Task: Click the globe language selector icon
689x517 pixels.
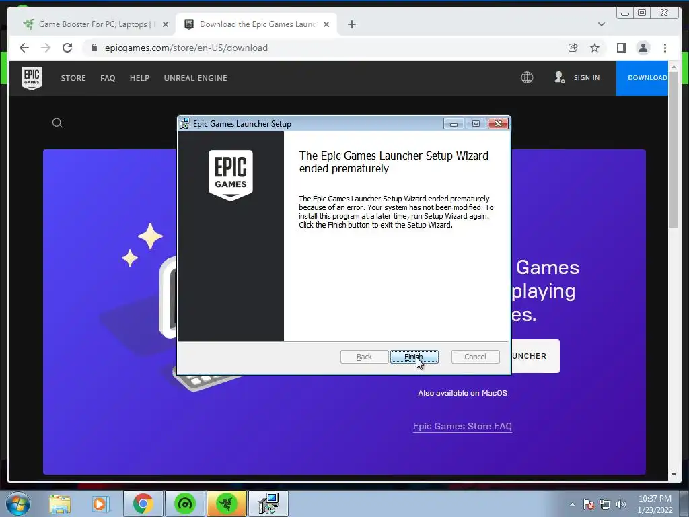Action: point(527,78)
